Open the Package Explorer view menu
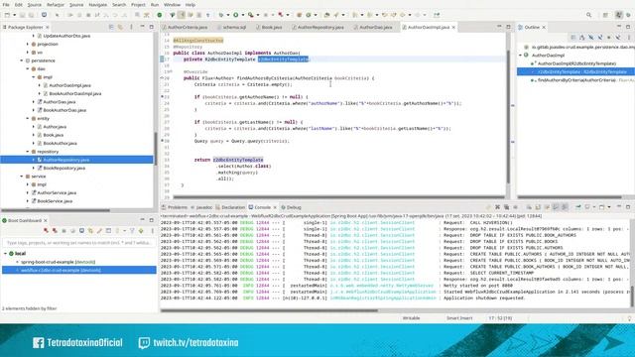 point(131,27)
